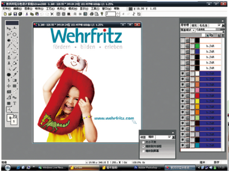Click the Cut scissors toolbar icon
Screen dimensions: 229x171
pyautogui.click(x=27, y=14)
